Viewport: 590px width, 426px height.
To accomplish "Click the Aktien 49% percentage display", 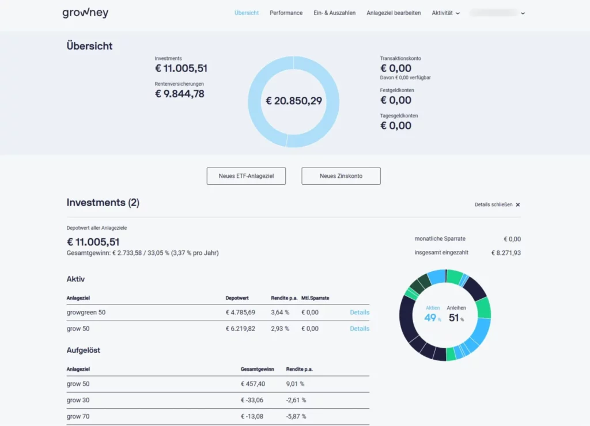I will pos(432,314).
